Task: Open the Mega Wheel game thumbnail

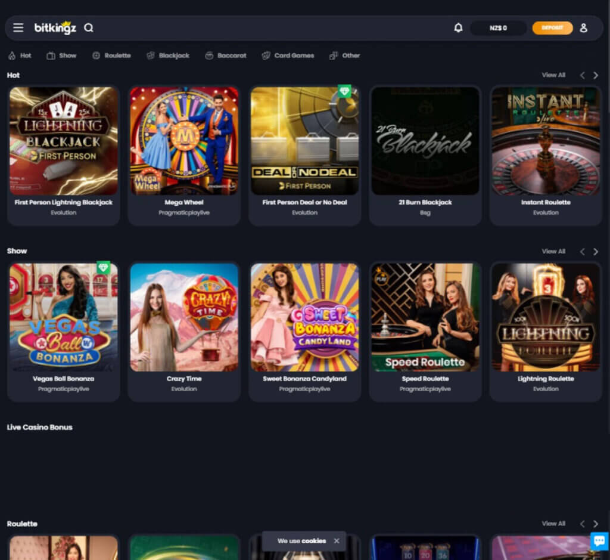Action: [184, 141]
